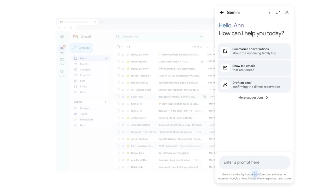
Task: Open a new browser tab
Action: [x=102, y=22]
